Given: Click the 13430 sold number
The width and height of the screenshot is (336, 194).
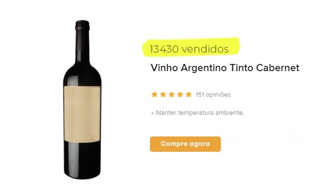Looking at the screenshot, I should (x=164, y=49).
